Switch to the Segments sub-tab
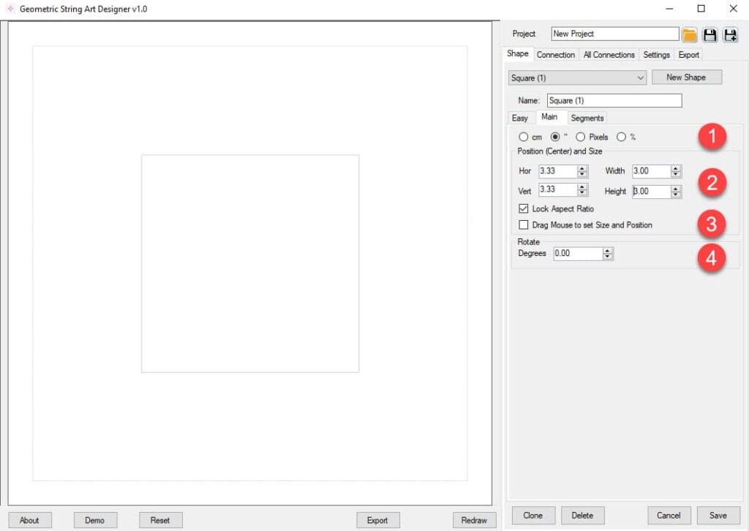Viewport: 749px width, 531px height. [x=587, y=118]
